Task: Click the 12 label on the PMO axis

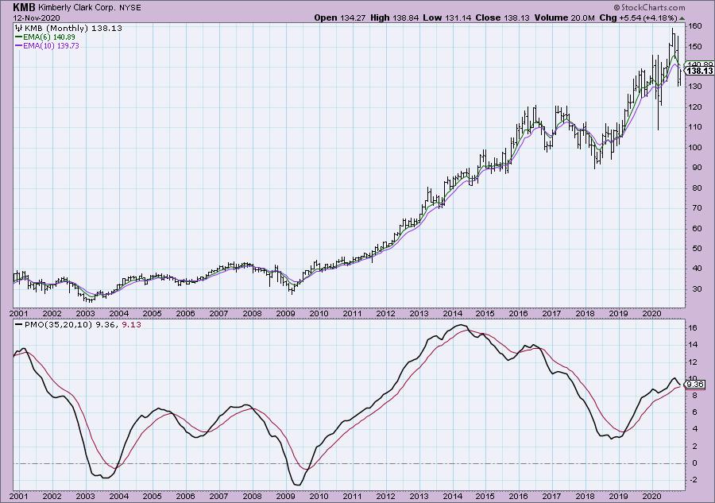Action: (693, 362)
